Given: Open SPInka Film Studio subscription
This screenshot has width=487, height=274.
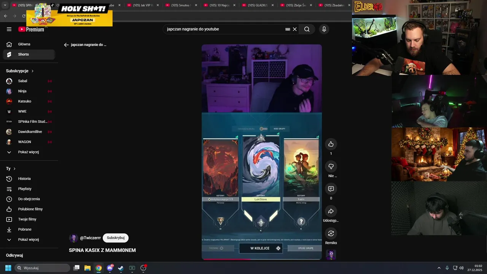Looking at the screenshot, I should point(29,122).
